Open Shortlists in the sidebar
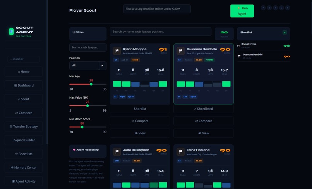The width and height of the screenshot is (312, 189). coord(24,154)
